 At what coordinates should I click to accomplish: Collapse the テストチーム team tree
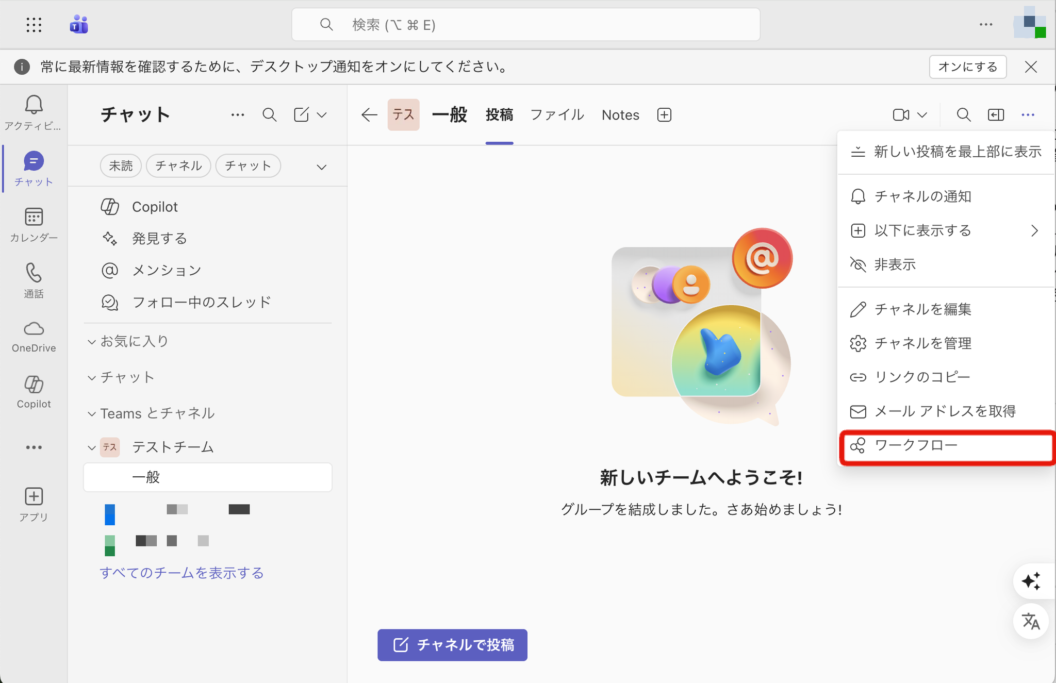click(x=92, y=447)
